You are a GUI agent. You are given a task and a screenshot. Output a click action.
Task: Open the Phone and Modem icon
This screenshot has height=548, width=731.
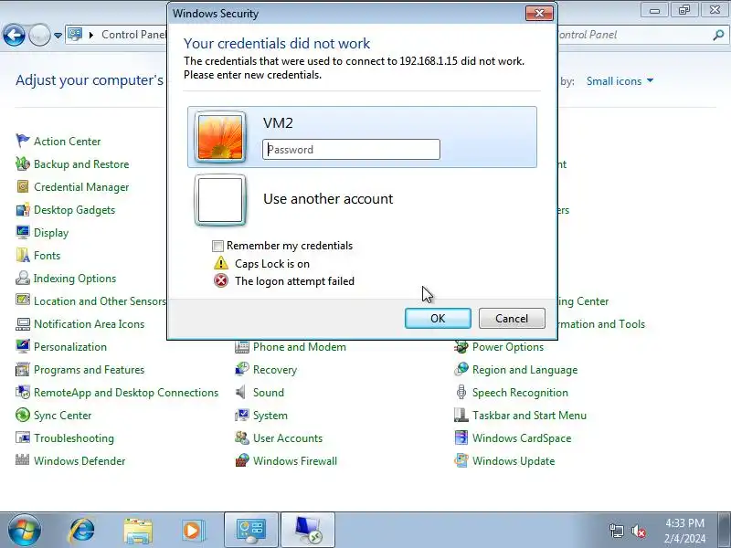[x=241, y=346]
